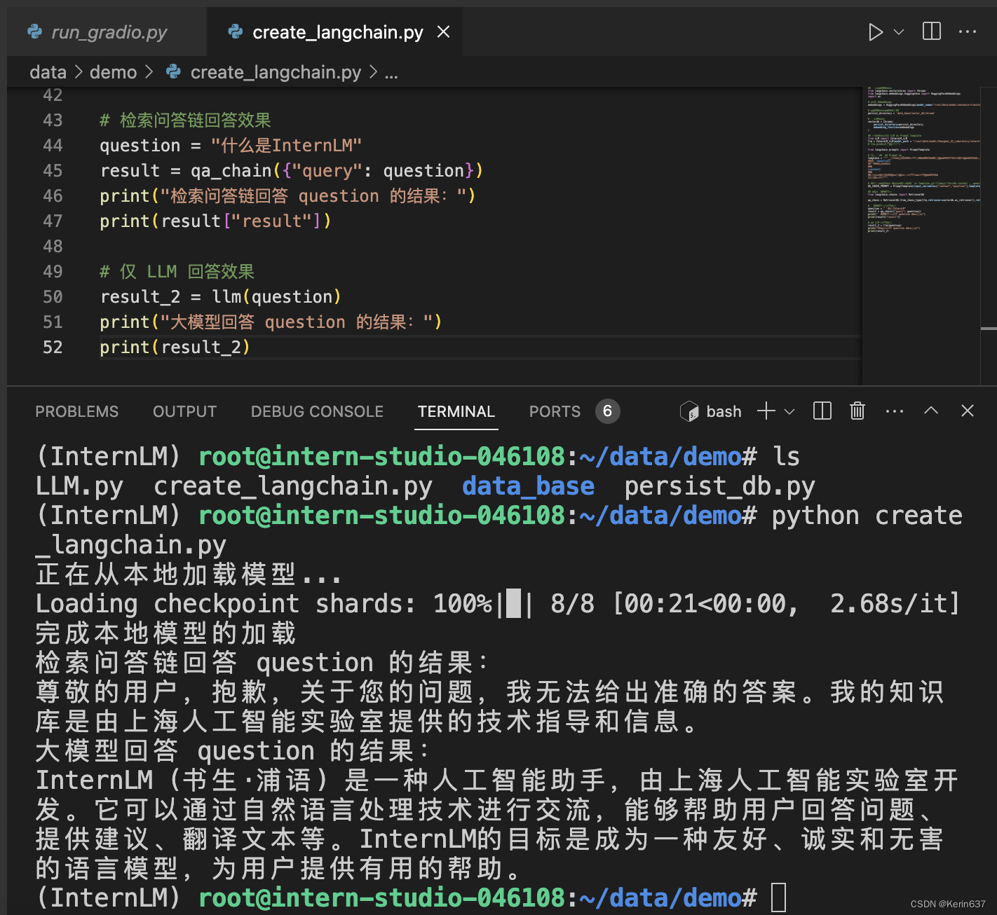Maximize the panel with the up chevron

pos(931,411)
